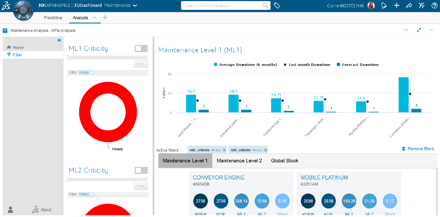Remove the ntl2_criticite Heavy filter
The height and width of the screenshot is (217, 440).
pyautogui.click(x=224, y=150)
